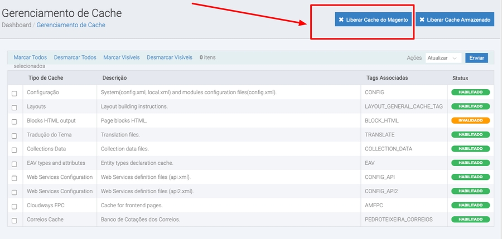Click the Marcar Todos link

click(x=30, y=57)
